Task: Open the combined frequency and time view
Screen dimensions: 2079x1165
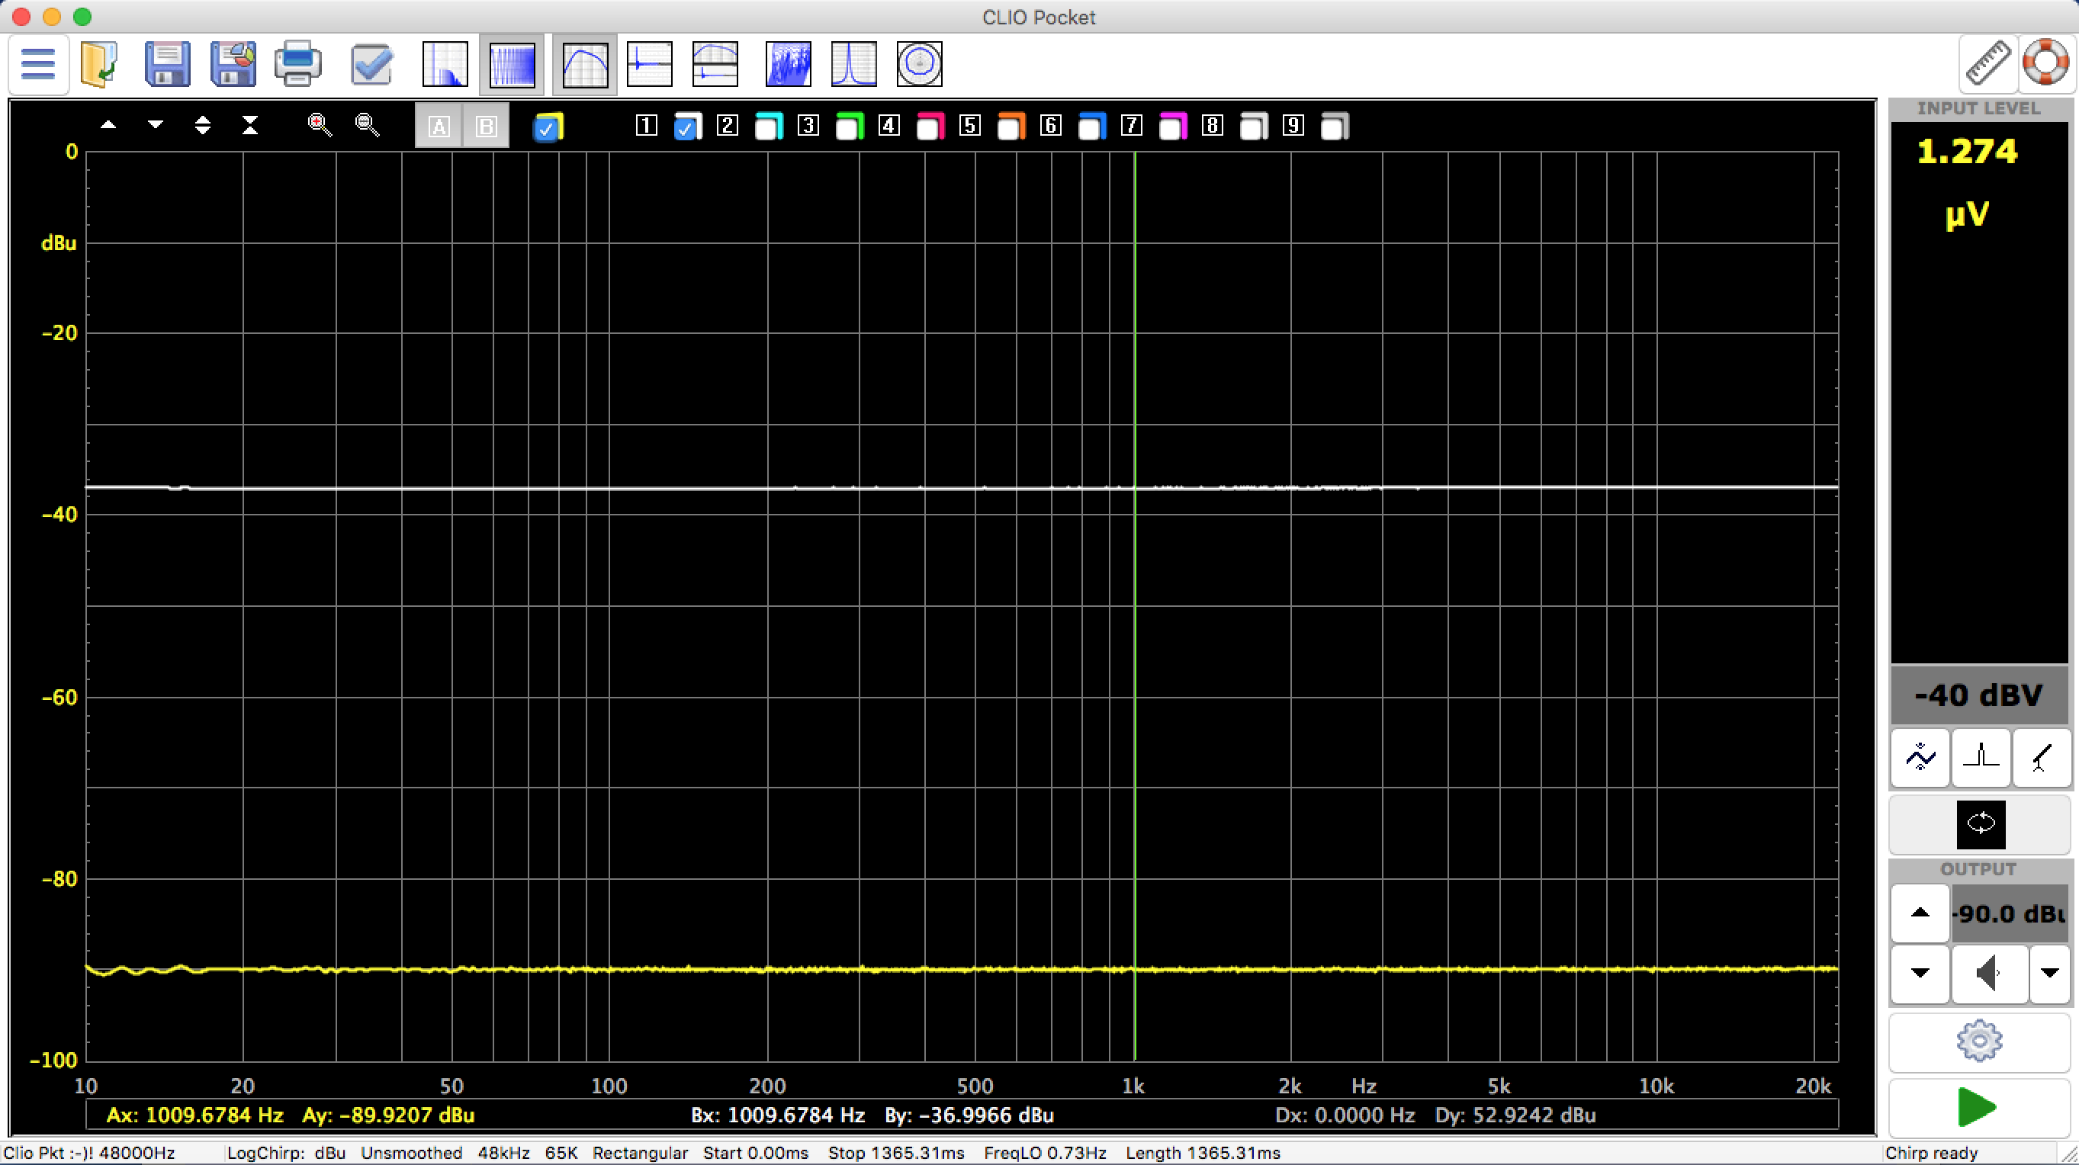Action: click(715, 64)
